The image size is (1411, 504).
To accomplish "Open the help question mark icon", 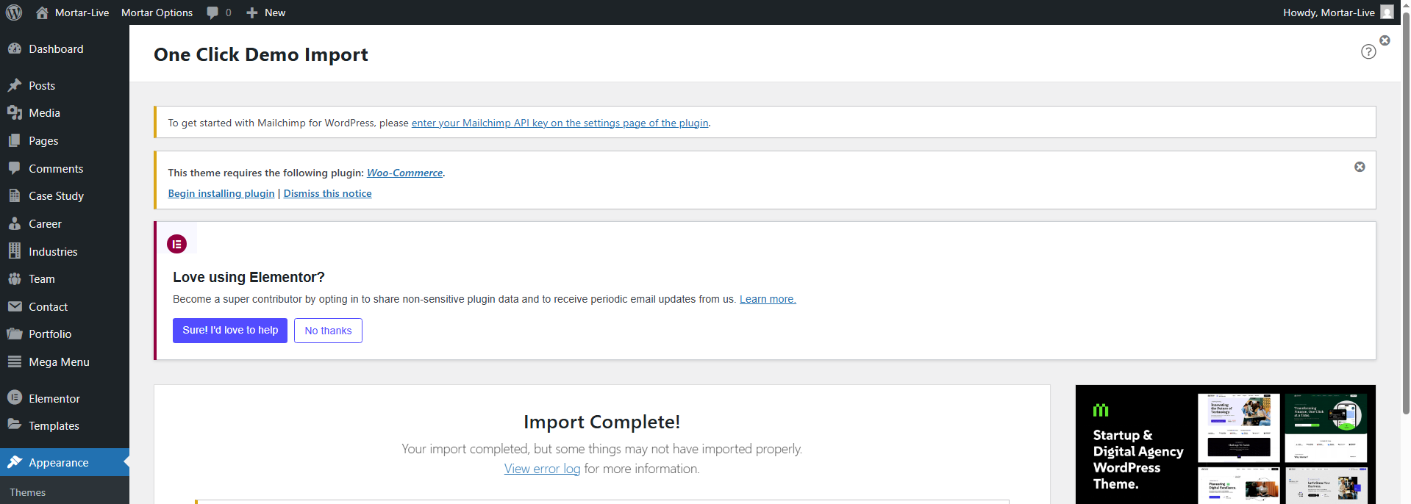I will click(x=1368, y=51).
